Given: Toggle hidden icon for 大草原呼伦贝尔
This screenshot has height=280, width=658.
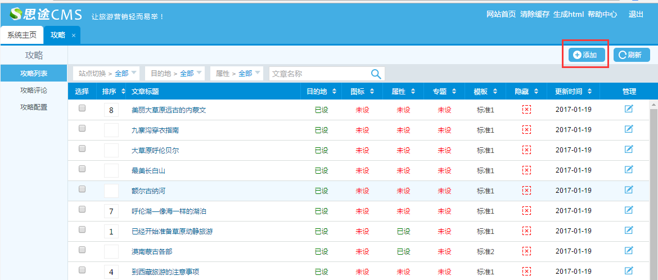Looking at the screenshot, I should (526, 150).
